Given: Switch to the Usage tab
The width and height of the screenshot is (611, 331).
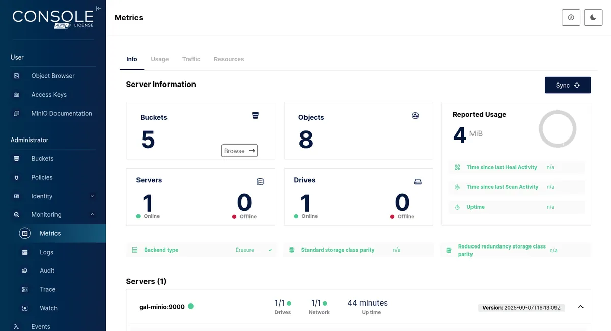Looking at the screenshot, I should [160, 59].
